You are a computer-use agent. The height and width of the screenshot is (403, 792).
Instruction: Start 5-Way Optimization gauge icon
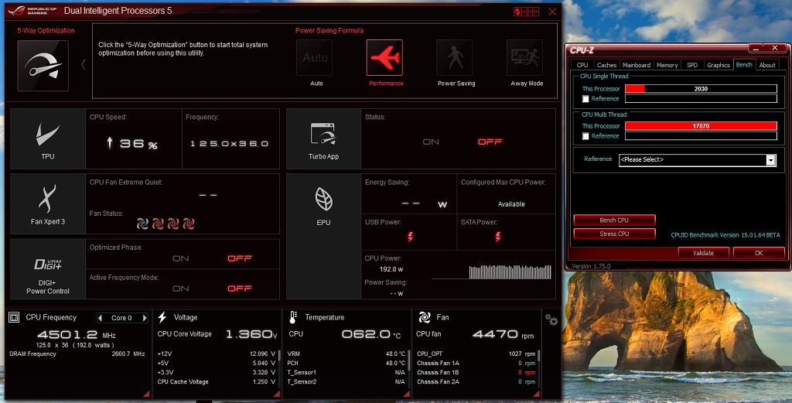coord(43,66)
